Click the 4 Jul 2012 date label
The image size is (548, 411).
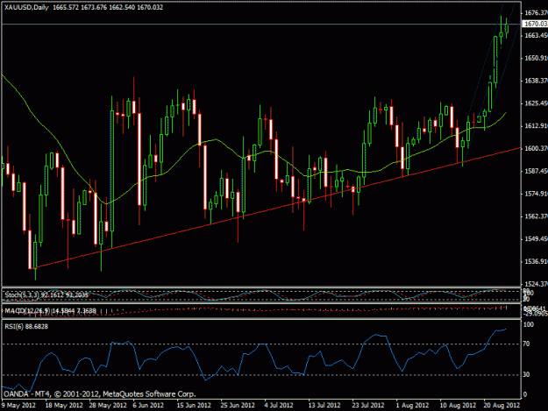pos(279,406)
